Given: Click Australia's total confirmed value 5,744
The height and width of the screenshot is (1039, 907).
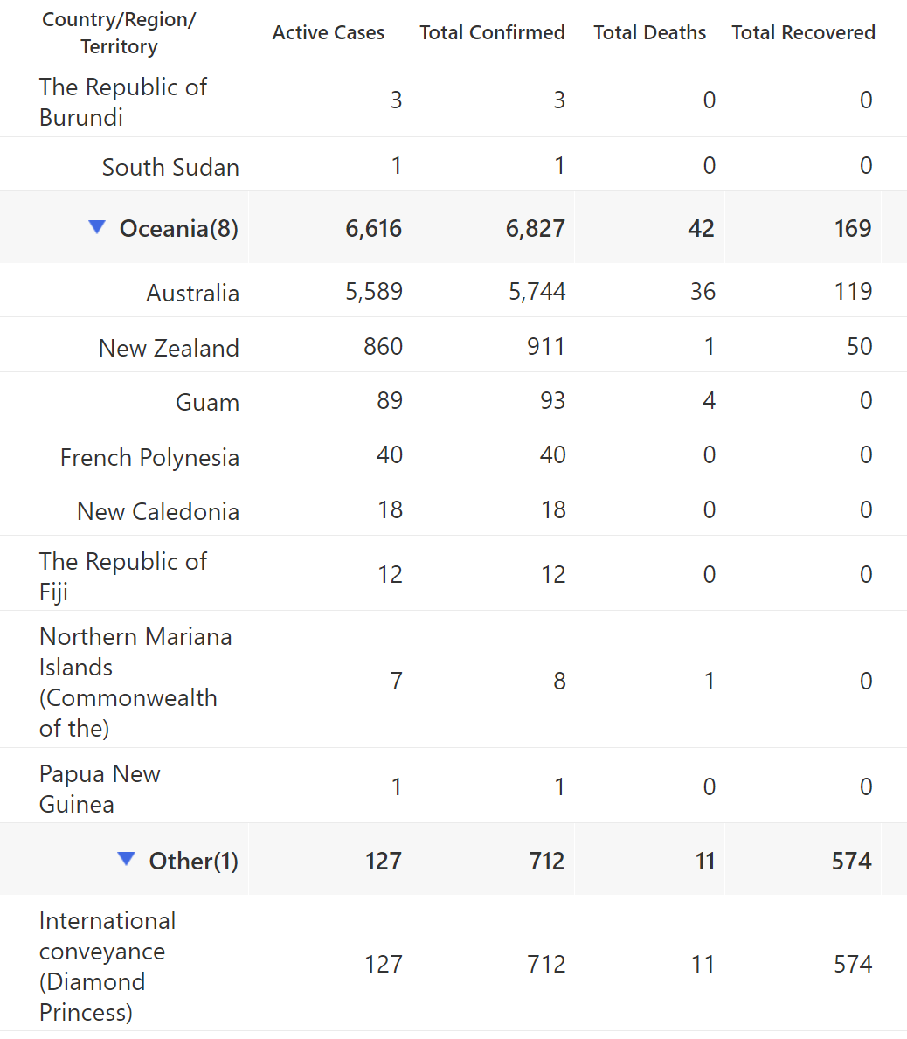Looking at the screenshot, I should click(x=537, y=292).
